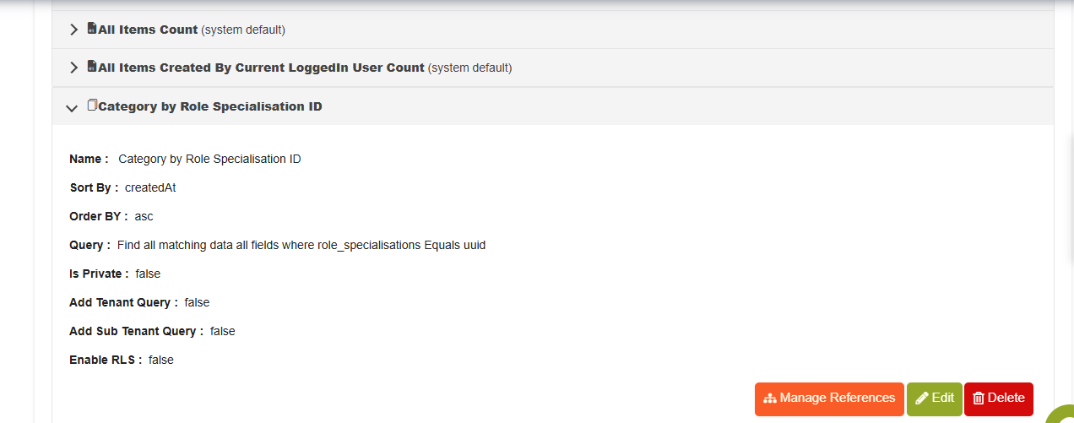Click the Query description text
The width and height of the screenshot is (1074, 423).
301,245
